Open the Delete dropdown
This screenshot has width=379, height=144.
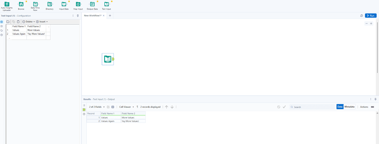[28, 22]
